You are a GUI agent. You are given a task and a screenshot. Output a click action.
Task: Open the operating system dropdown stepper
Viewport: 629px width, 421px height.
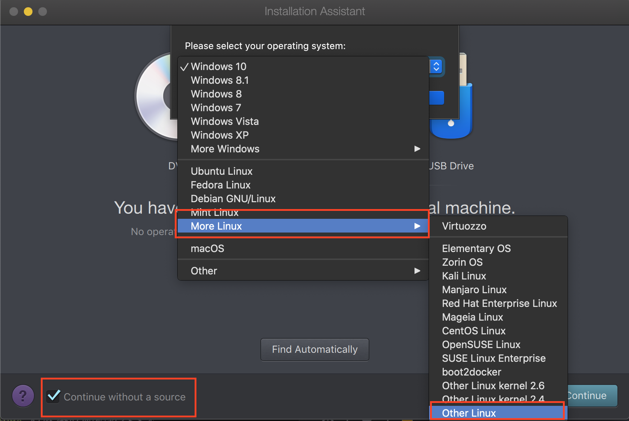pos(436,66)
